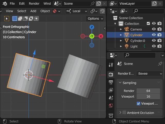Image resolution: width=165 pixels, height=124 pixels.
Task: Uncheck the Collection exclude checkbox
Action: (x=148, y=24)
